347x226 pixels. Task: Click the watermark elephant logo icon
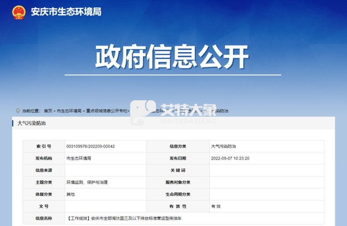tap(144, 113)
